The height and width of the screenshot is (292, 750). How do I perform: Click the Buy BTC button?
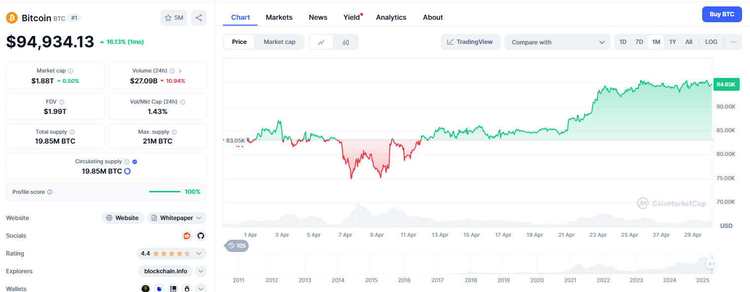point(722,14)
